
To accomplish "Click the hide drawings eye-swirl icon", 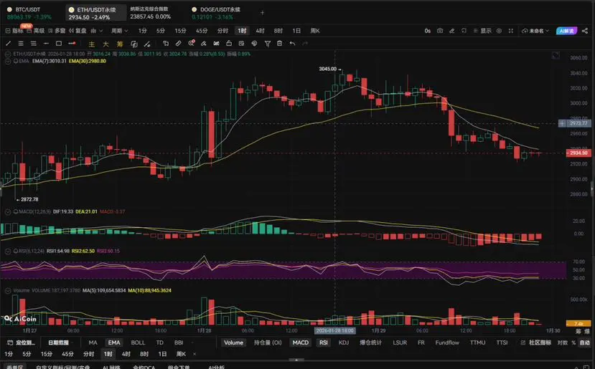I will 254,44.
